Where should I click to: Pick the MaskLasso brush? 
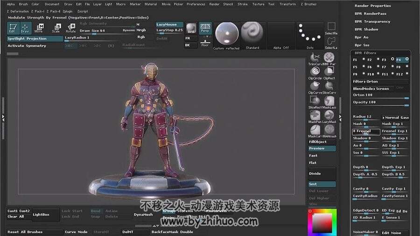(x=329, y=103)
